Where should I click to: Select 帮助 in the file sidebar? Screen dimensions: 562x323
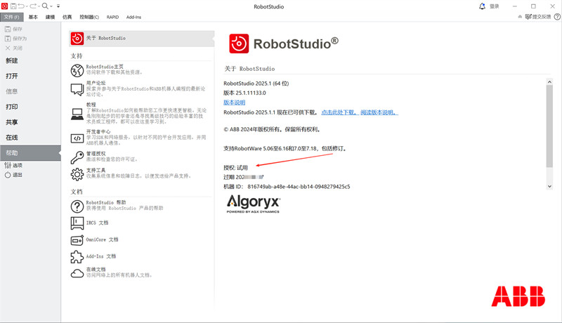point(30,153)
